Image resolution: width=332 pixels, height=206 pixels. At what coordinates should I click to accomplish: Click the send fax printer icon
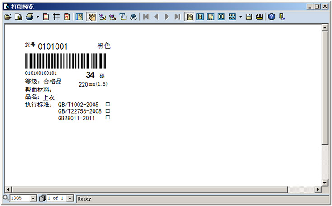[x=259, y=17]
